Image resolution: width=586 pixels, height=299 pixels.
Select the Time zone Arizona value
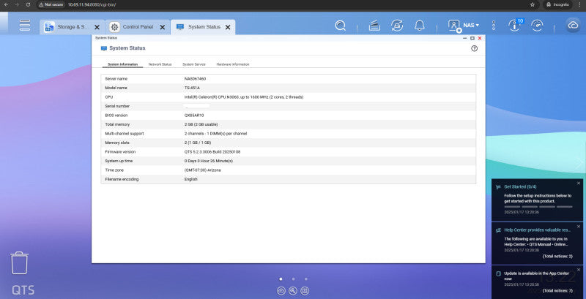coord(203,170)
